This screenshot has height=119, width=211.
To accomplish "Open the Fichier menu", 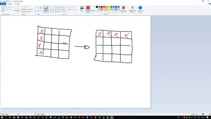I will click(x=3, y=4).
